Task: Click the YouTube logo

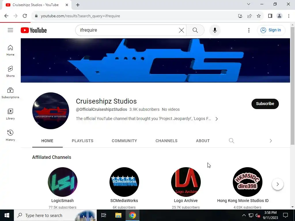Action: [x=34, y=30]
